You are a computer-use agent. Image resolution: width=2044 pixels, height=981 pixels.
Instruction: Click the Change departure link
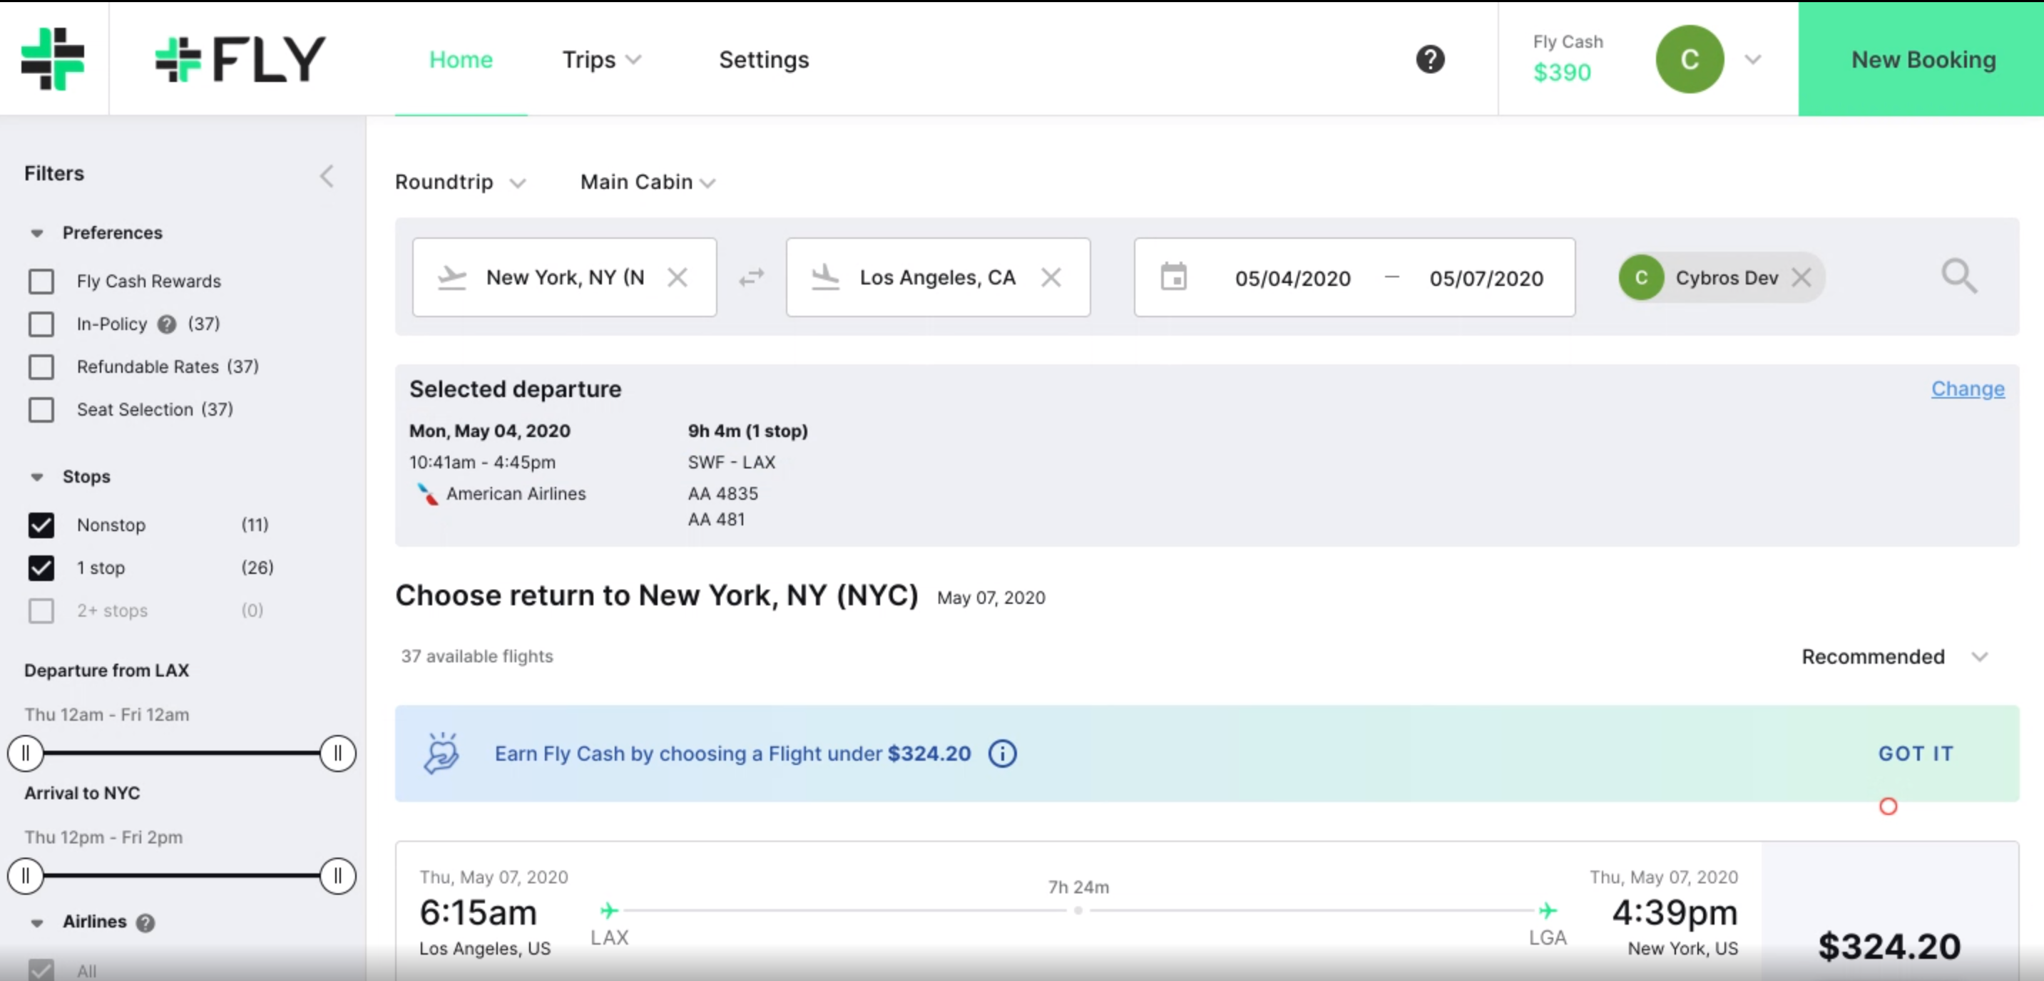tap(1968, 389)
